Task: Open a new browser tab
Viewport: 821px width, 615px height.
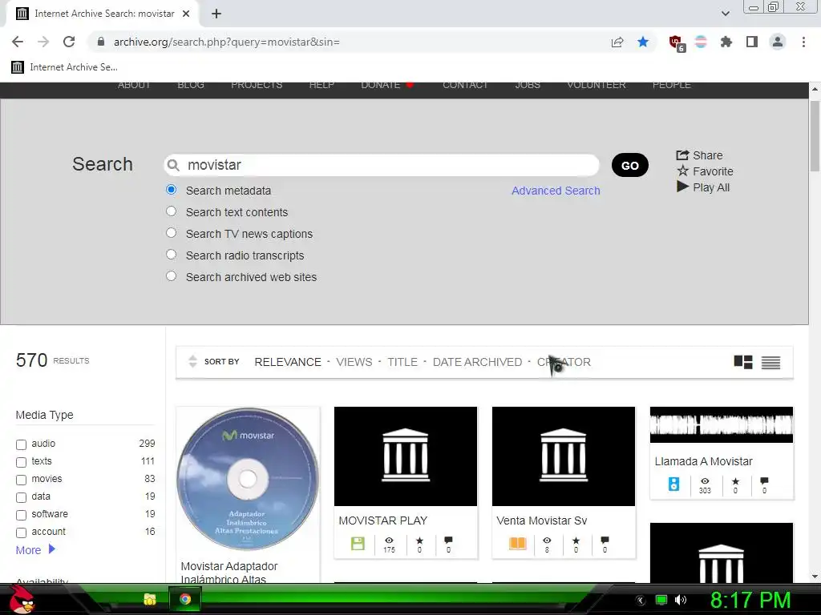Action: 216,14
